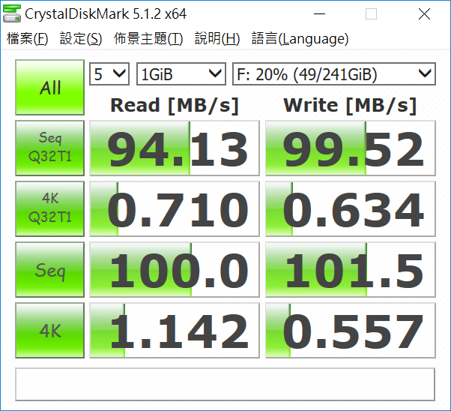Image resolution: width=451 pixels, height=411 pixels.
Task: Click the Seq read result 100.0
Action: click(x=175, y=269)
